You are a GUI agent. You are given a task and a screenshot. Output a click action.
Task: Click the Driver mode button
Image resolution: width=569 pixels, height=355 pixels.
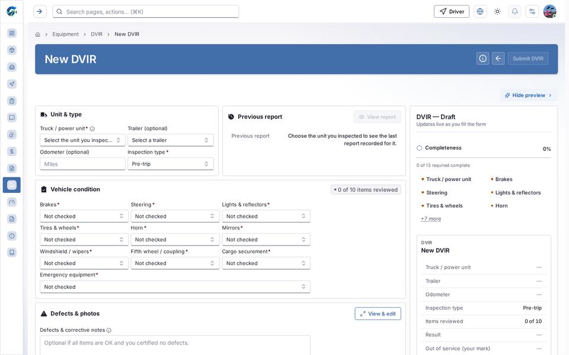tap(452, 12)
